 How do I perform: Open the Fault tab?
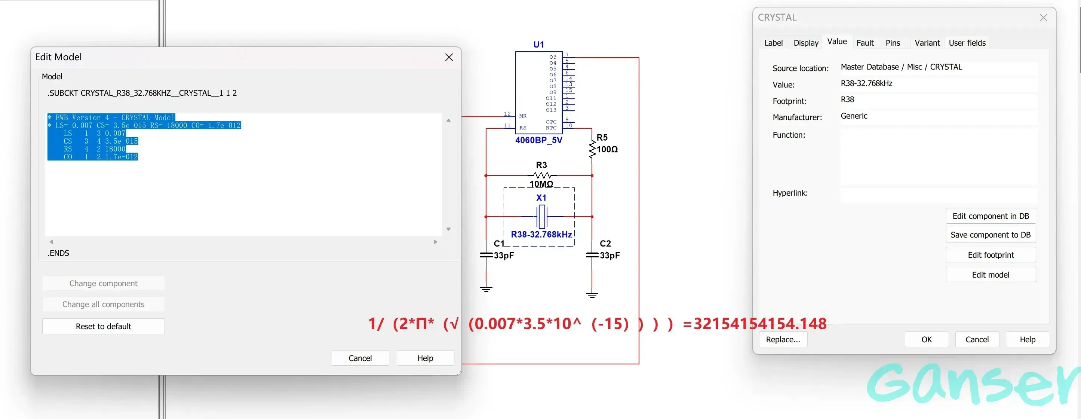[865, 43]
